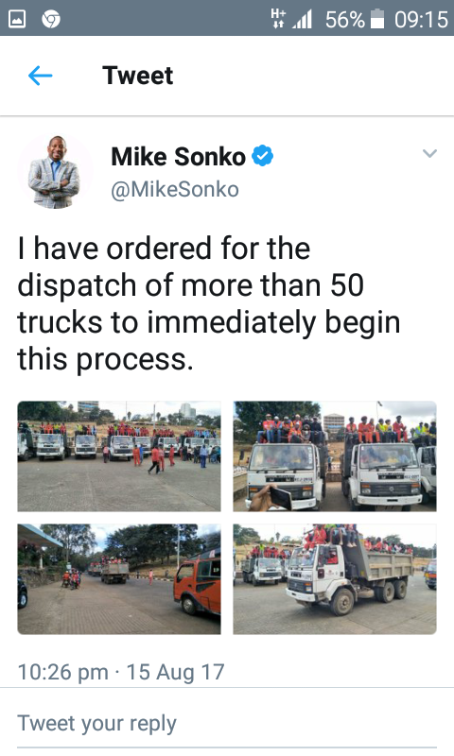Tap the H+ mobile data icon
The height and width of the screenshot is (756, 454).
(279, 19)
